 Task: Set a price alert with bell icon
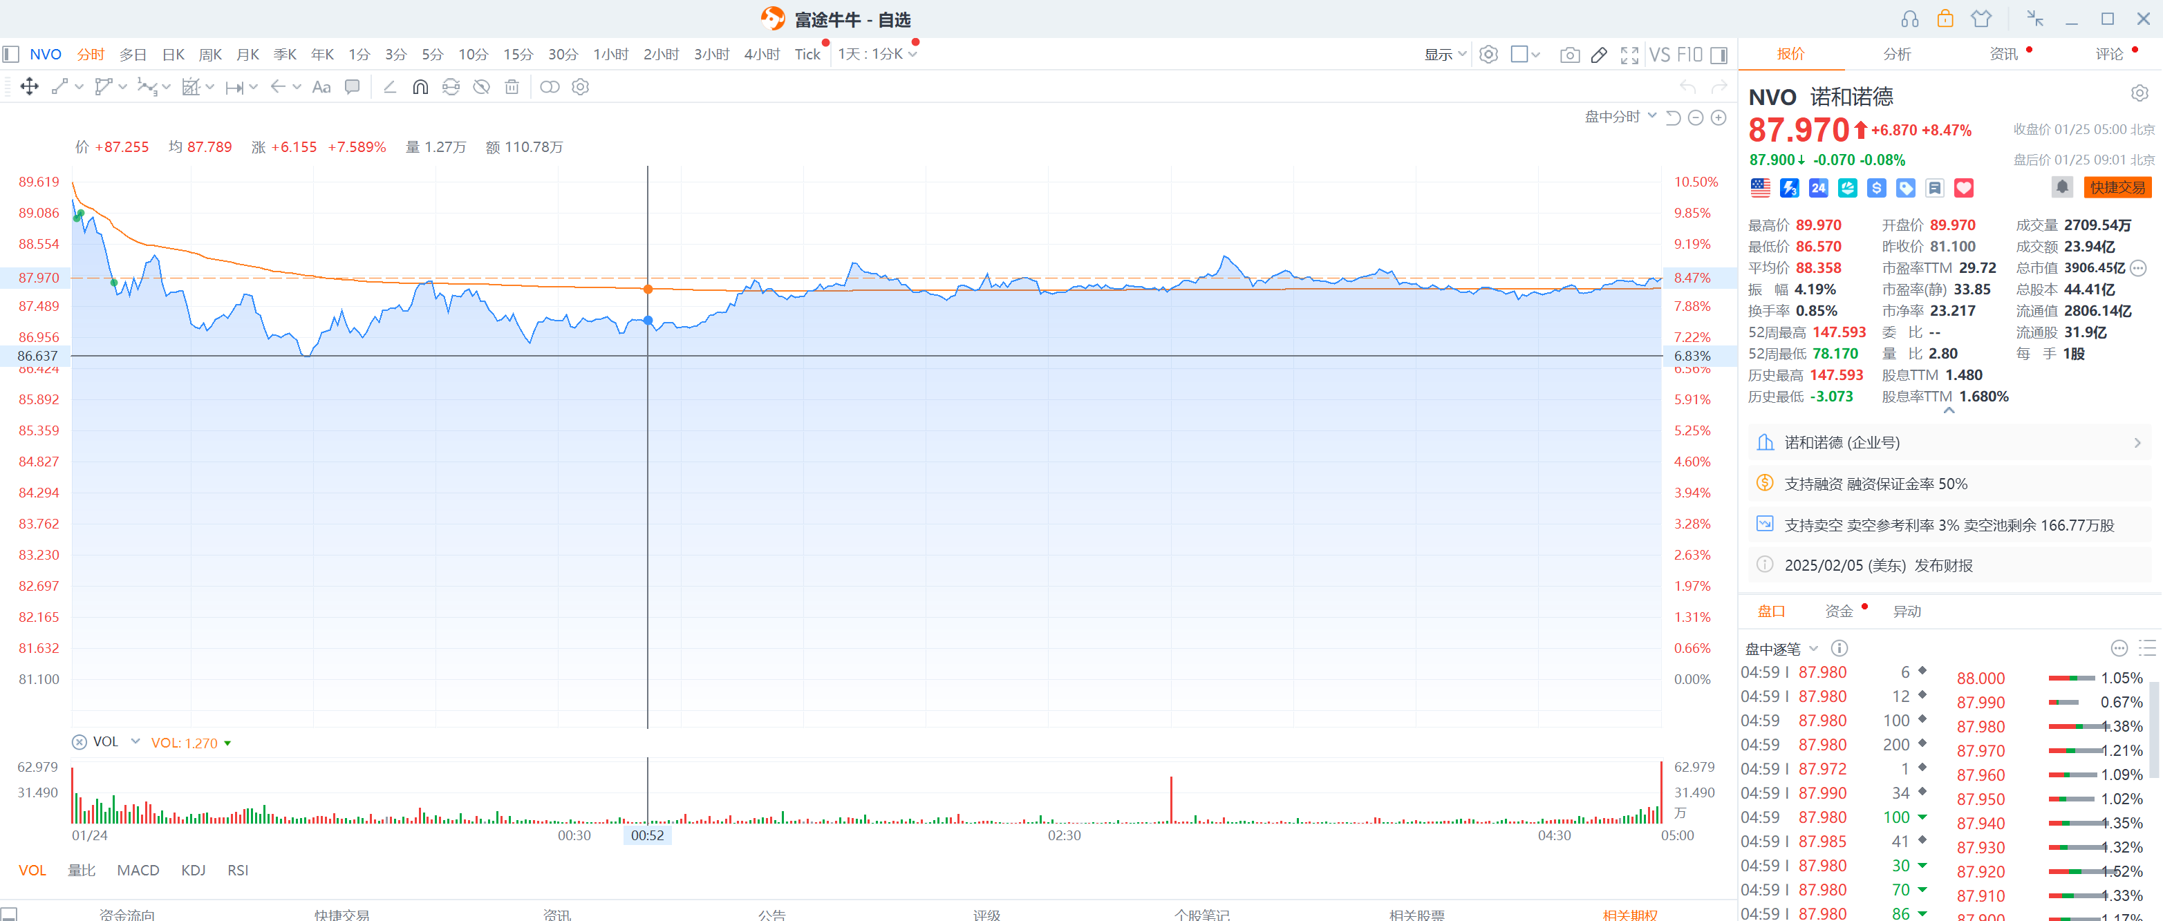coord(2062,187)
